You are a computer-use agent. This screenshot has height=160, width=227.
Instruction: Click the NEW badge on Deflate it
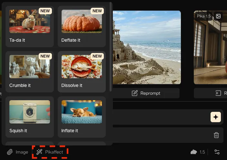97,11
